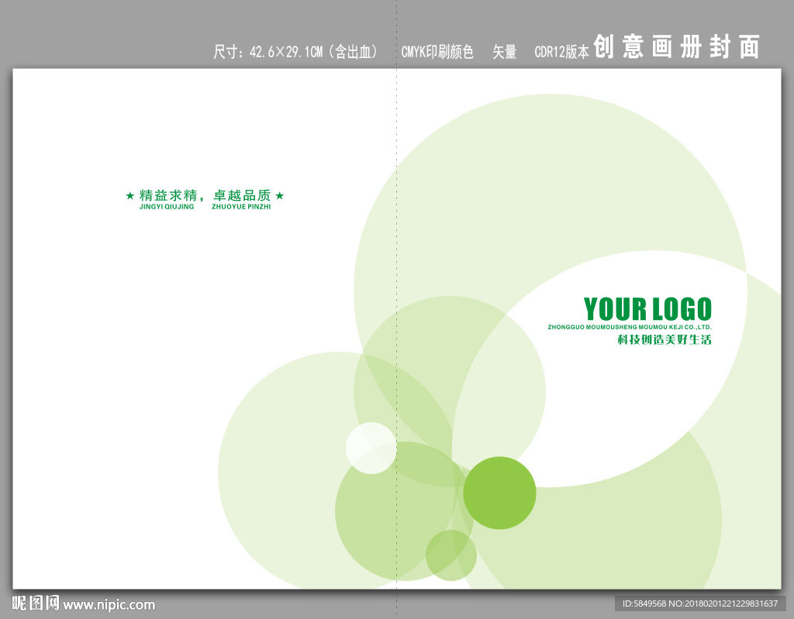The width and height of the screenshot is (794, 619).
Task: Click the title 创意画册封面
Action: click(676, 47)
